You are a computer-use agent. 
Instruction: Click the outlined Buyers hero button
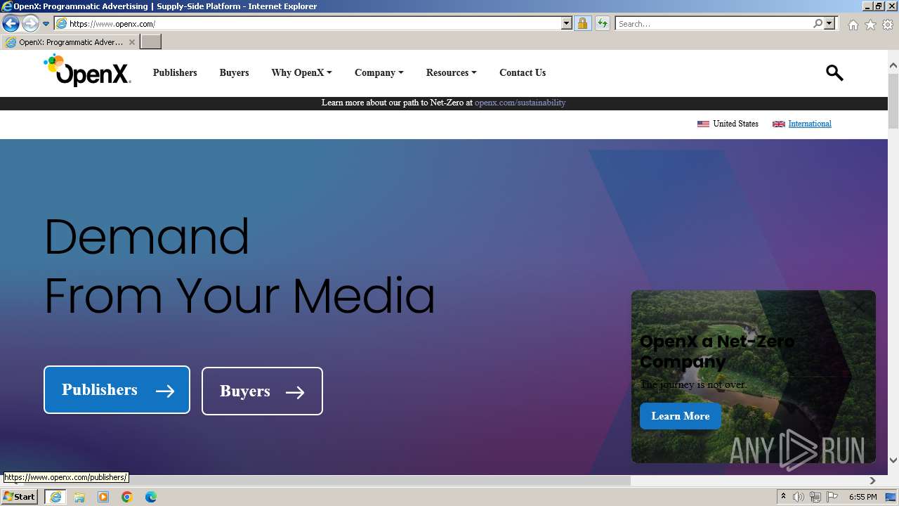[262, 391]
